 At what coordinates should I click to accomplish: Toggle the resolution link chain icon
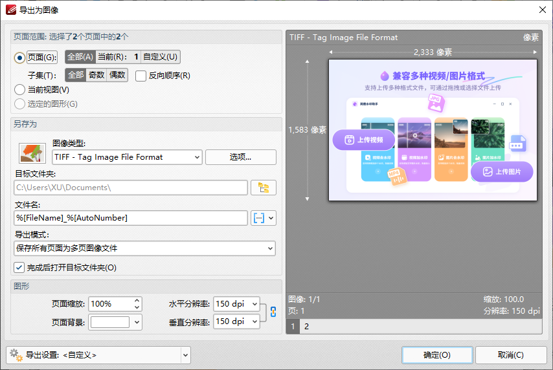[x=273, y=312]
